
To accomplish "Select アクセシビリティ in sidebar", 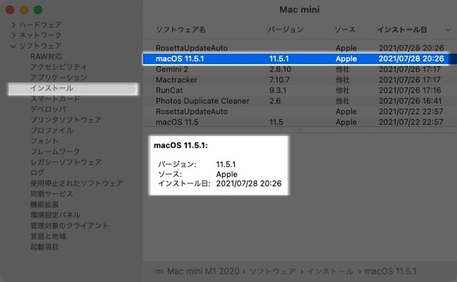I will [59, 67].
